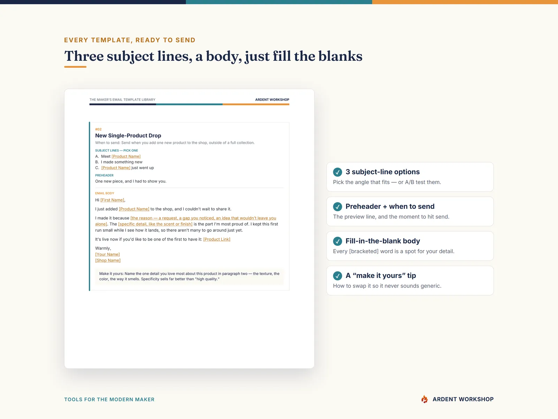
Task: Click the checkmark icon beside 3 subject-line options
Action: pos(338,172)
